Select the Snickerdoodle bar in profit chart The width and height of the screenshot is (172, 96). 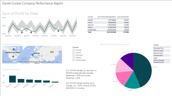point(38,81)
